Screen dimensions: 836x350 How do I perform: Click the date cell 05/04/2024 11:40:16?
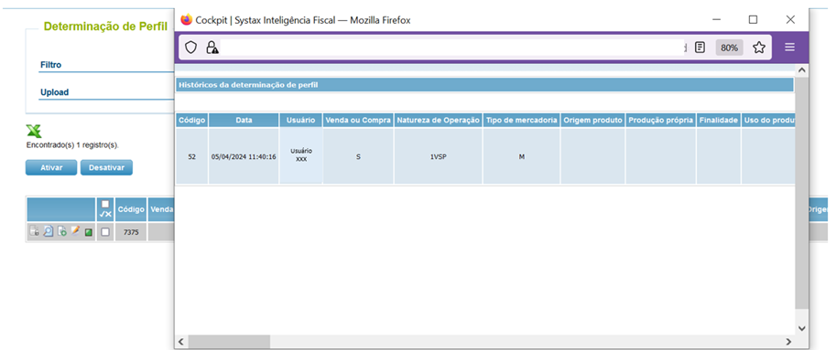tap(244, 156)
